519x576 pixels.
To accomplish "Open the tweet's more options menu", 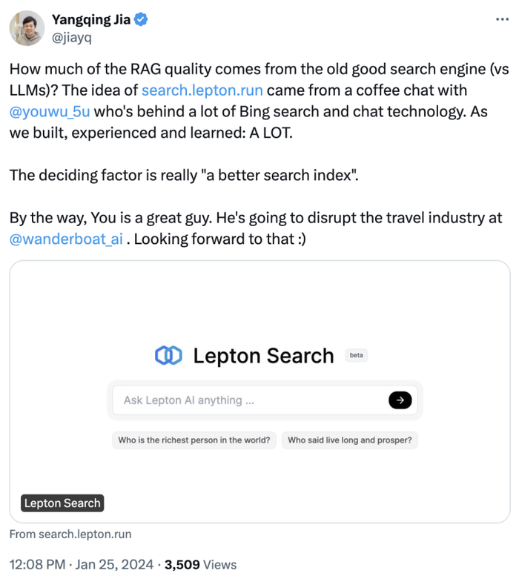I will click(502, 19).
